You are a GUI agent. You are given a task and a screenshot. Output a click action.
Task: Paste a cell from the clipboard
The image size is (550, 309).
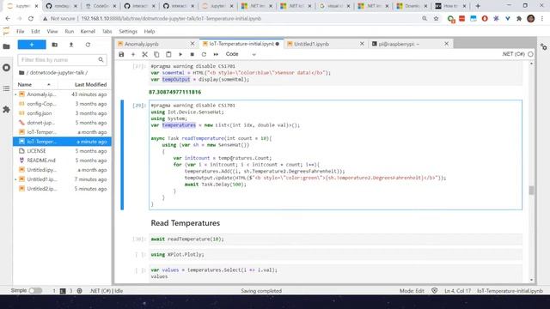(x=168, y=54)
